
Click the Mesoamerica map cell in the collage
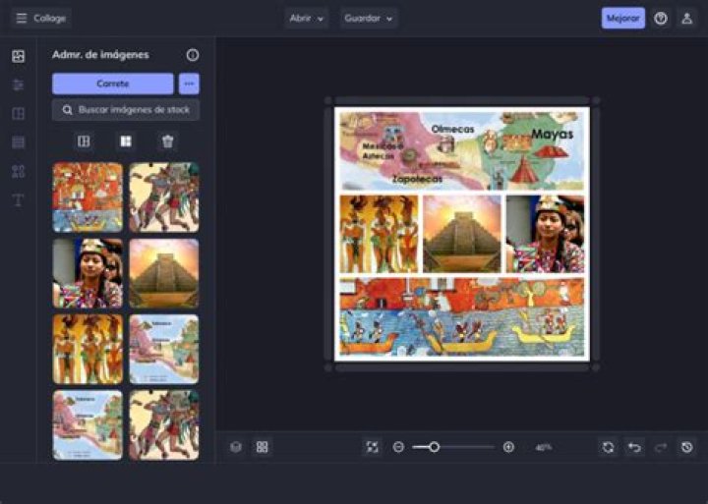pyautogui.click(x=462, y=151)
